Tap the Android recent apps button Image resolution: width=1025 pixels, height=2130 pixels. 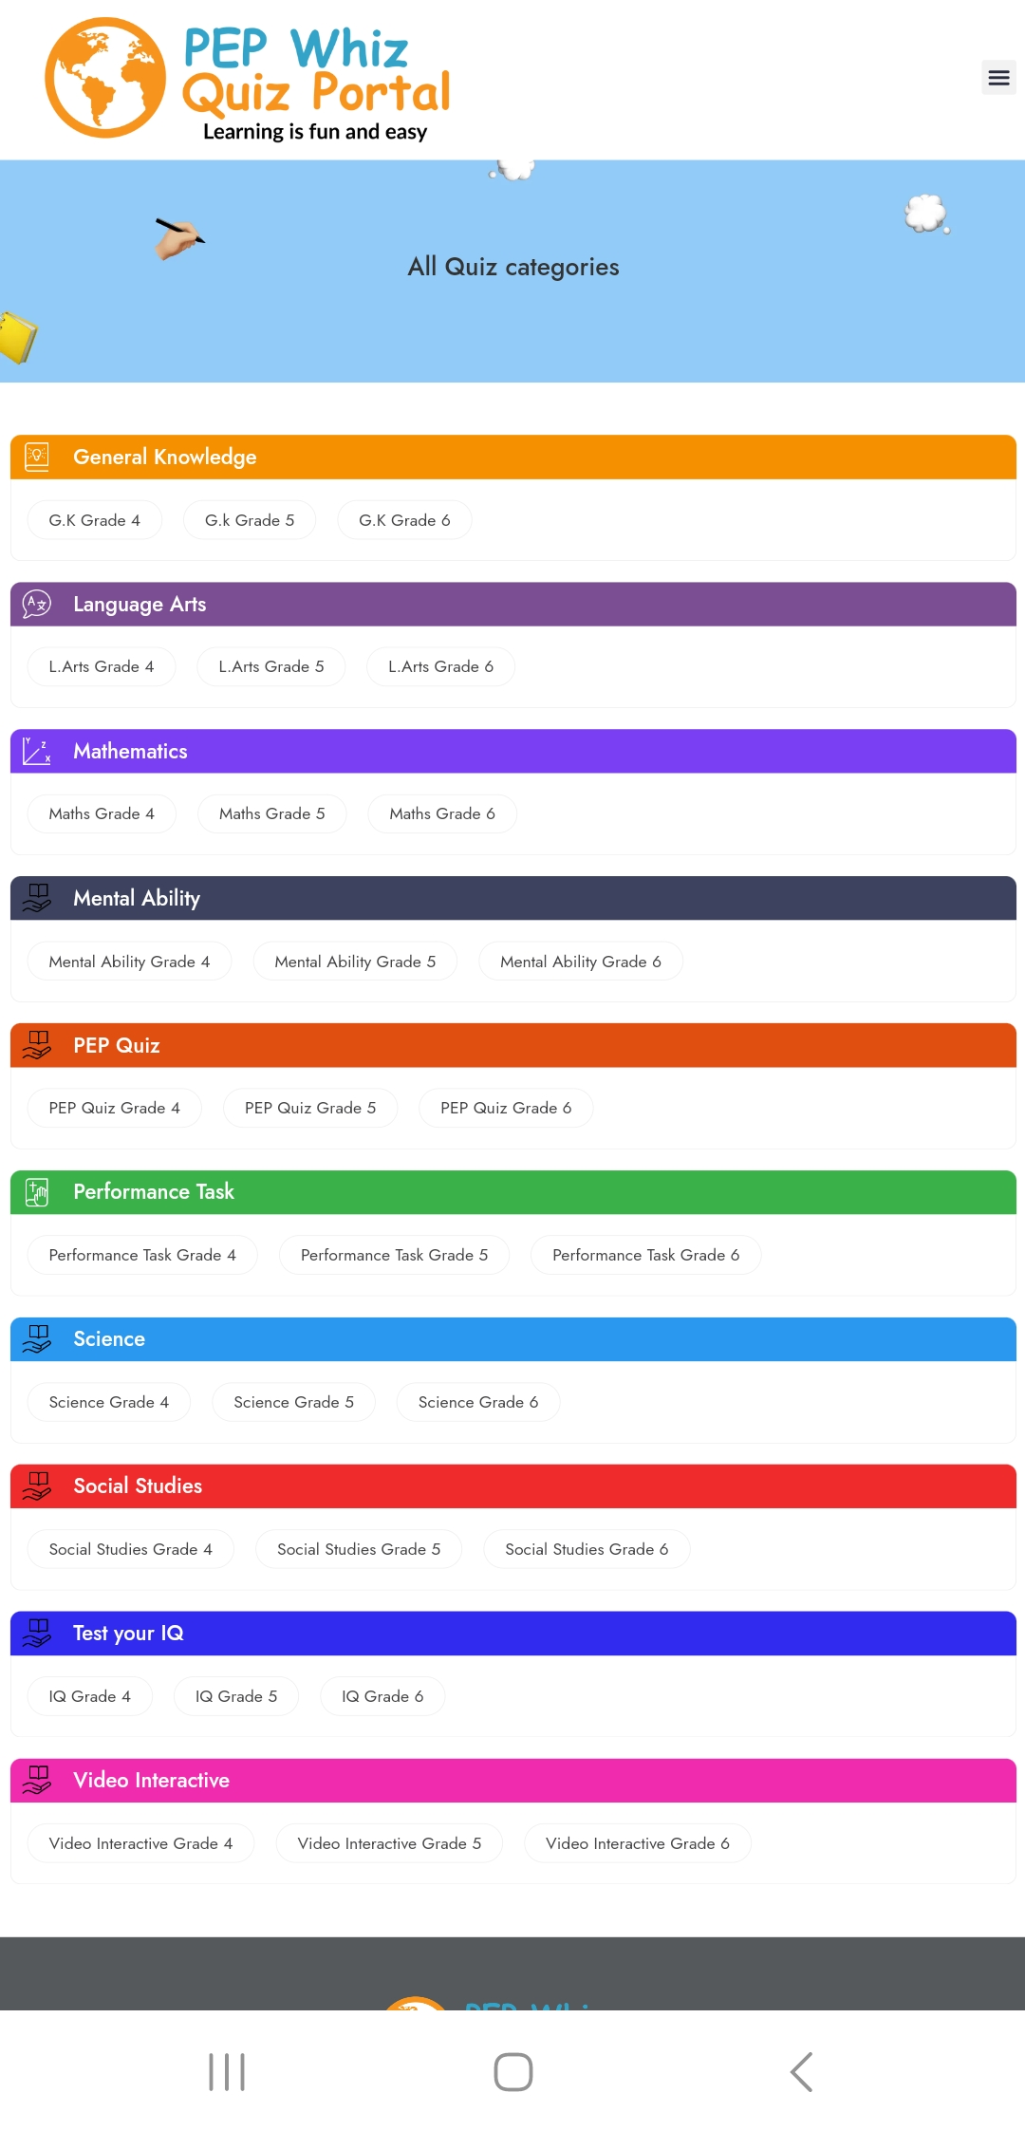tap(227, 2071)
